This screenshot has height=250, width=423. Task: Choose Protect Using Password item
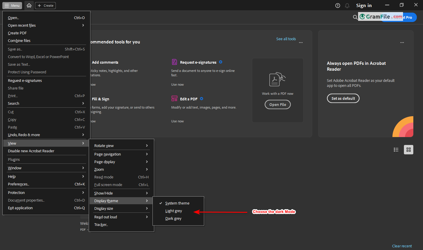pos(46,72)
